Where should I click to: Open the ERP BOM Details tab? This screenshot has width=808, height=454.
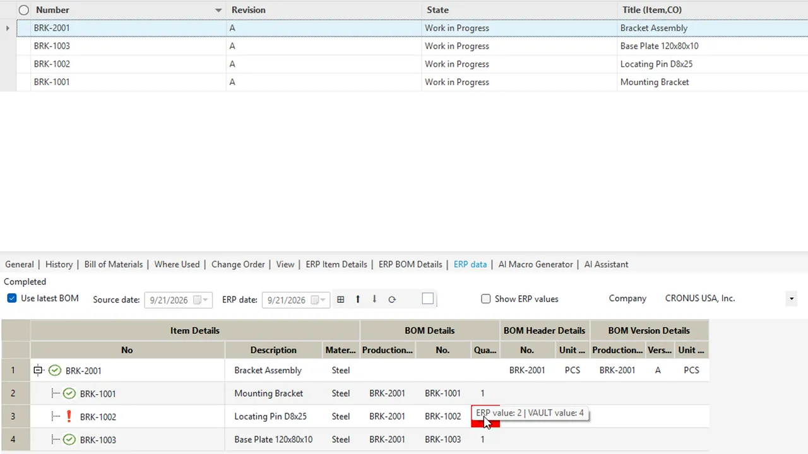[x=410, y=264]
